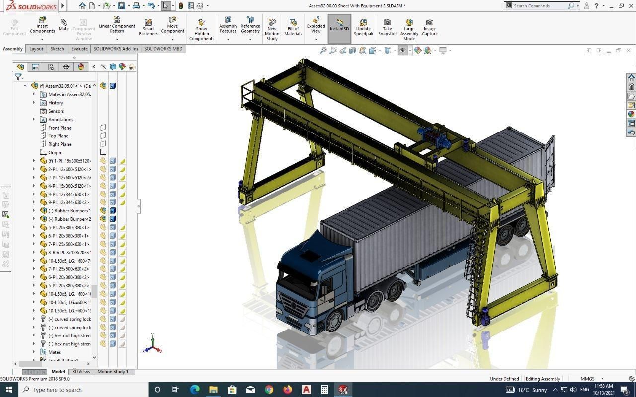Expand the Annotations tree node

tap(34, 119)
